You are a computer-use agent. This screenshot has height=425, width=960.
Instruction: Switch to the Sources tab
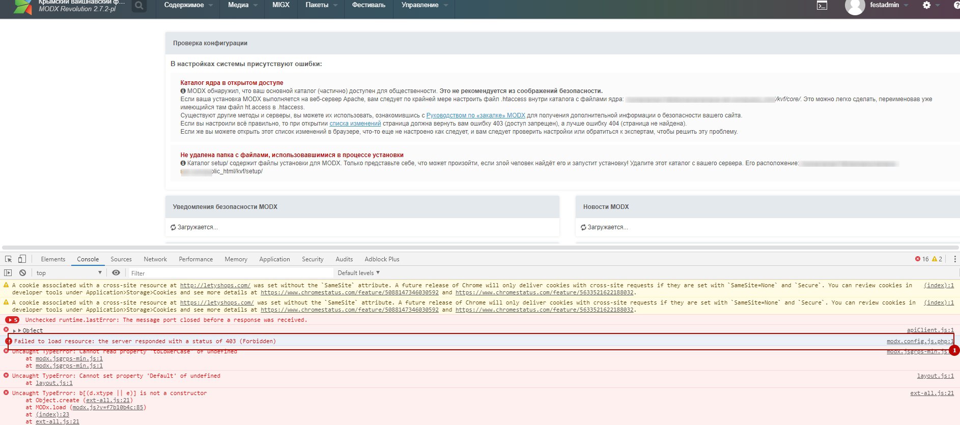pyautogui.click(x=121, y=259)
